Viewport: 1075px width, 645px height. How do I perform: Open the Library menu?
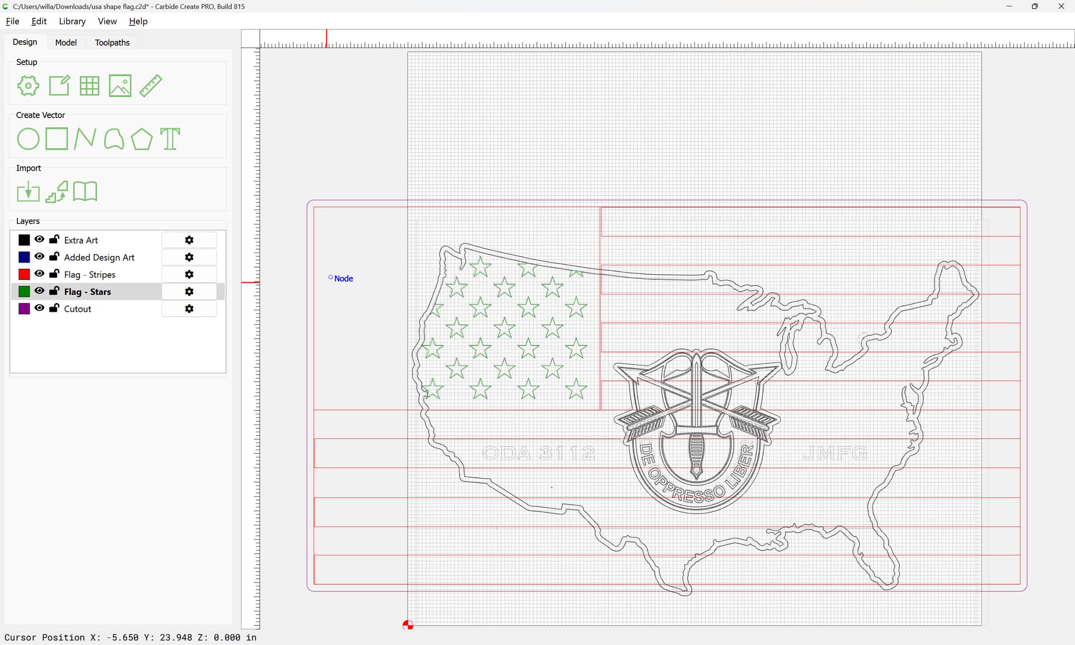click(72, 21)
